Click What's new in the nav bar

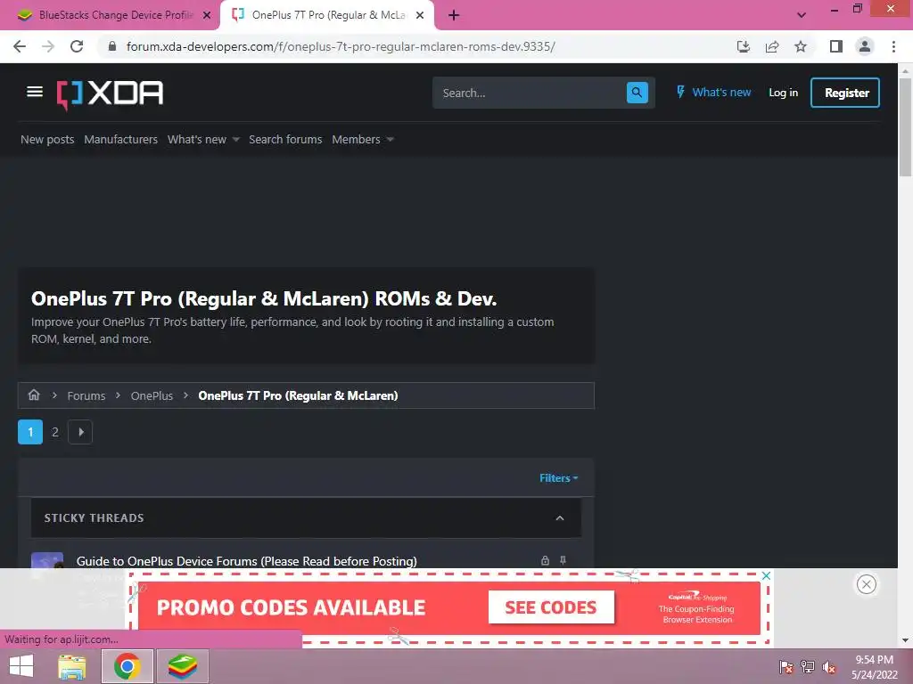click(197, 140)
